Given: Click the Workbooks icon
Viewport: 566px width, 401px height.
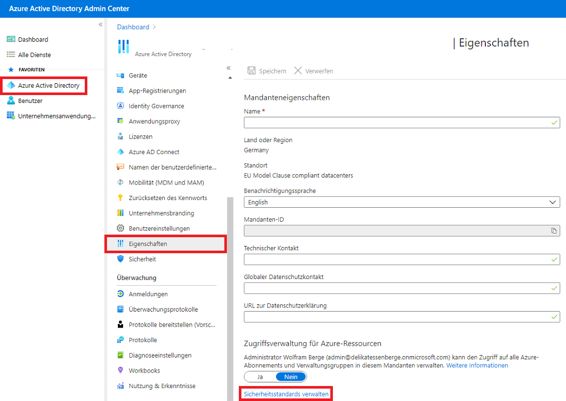Looking at the screenshot, I should click(120, 370).
